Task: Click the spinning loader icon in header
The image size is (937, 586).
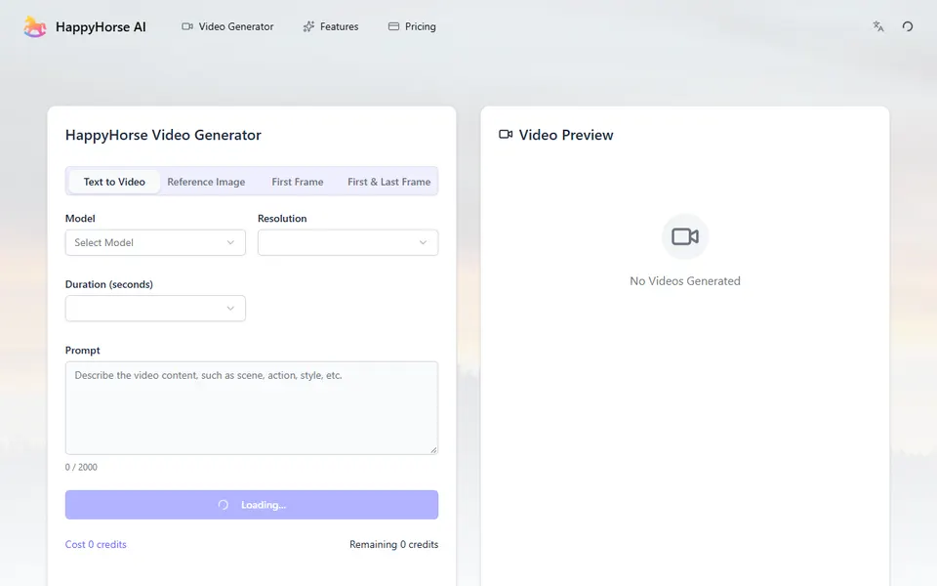Action: [907, 26]
